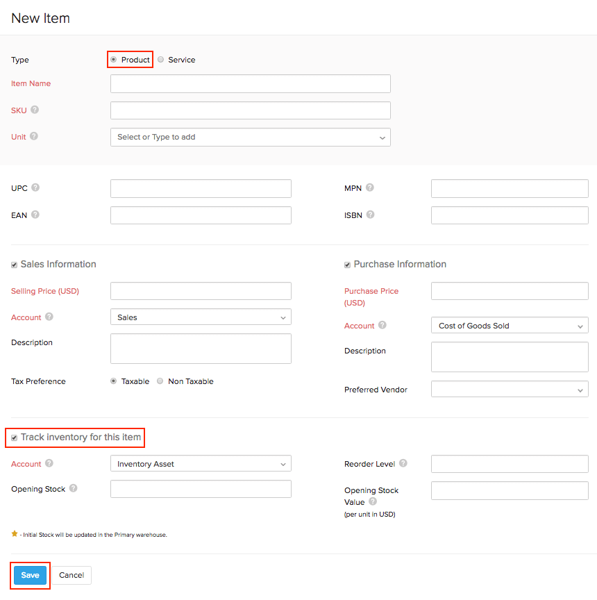Click the MPN help icon

pos(369,187)
